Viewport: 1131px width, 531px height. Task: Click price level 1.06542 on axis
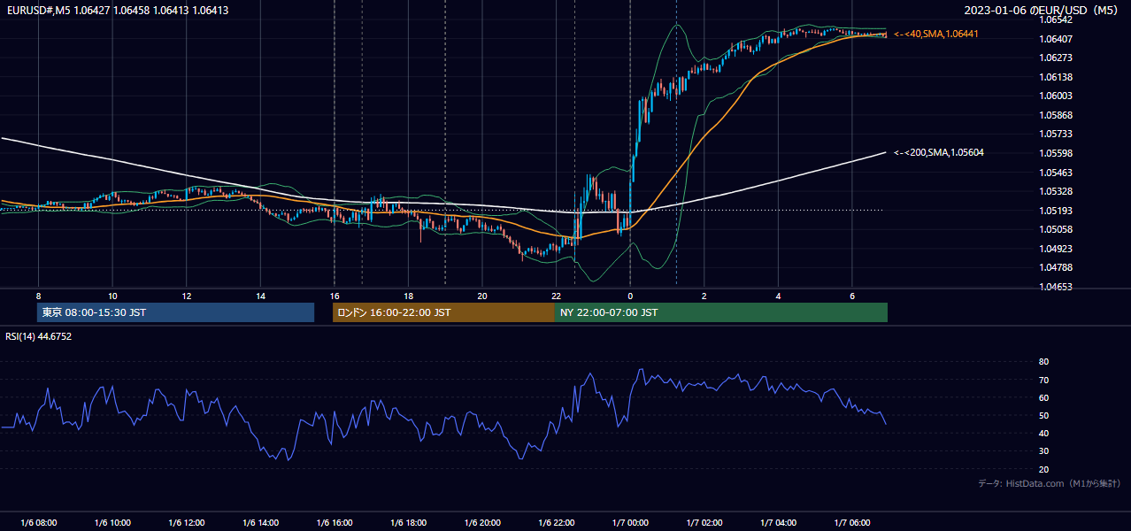coord(1055,19)
